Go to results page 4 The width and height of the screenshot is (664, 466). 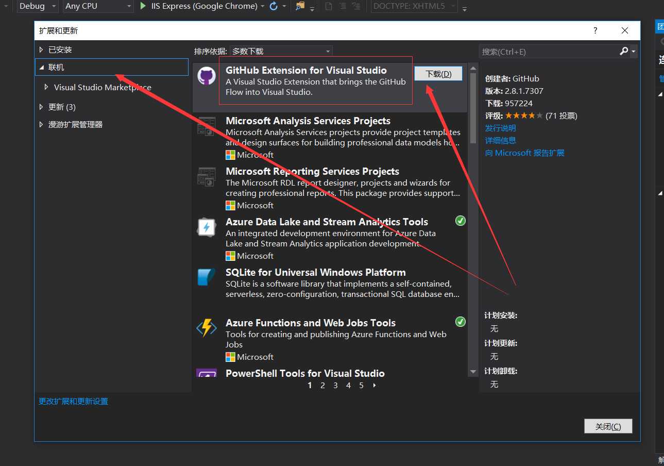(348, 385)
